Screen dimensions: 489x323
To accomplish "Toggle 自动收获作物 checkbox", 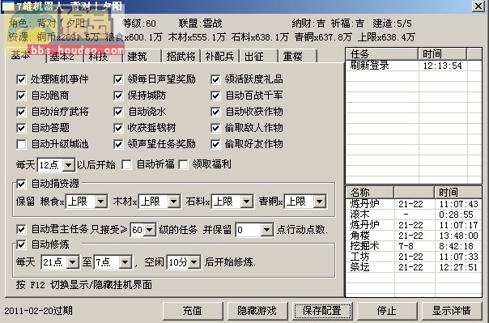I will [x=215, y=112].
